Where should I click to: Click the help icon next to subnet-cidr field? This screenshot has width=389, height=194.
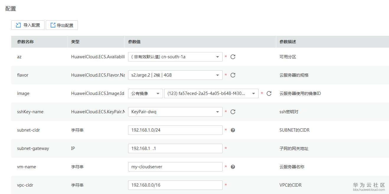(233, 130)
